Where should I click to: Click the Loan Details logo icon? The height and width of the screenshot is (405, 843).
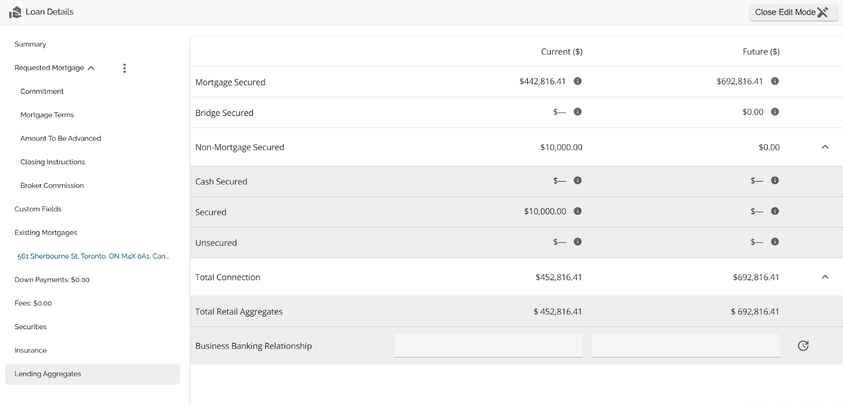(15, 12)
